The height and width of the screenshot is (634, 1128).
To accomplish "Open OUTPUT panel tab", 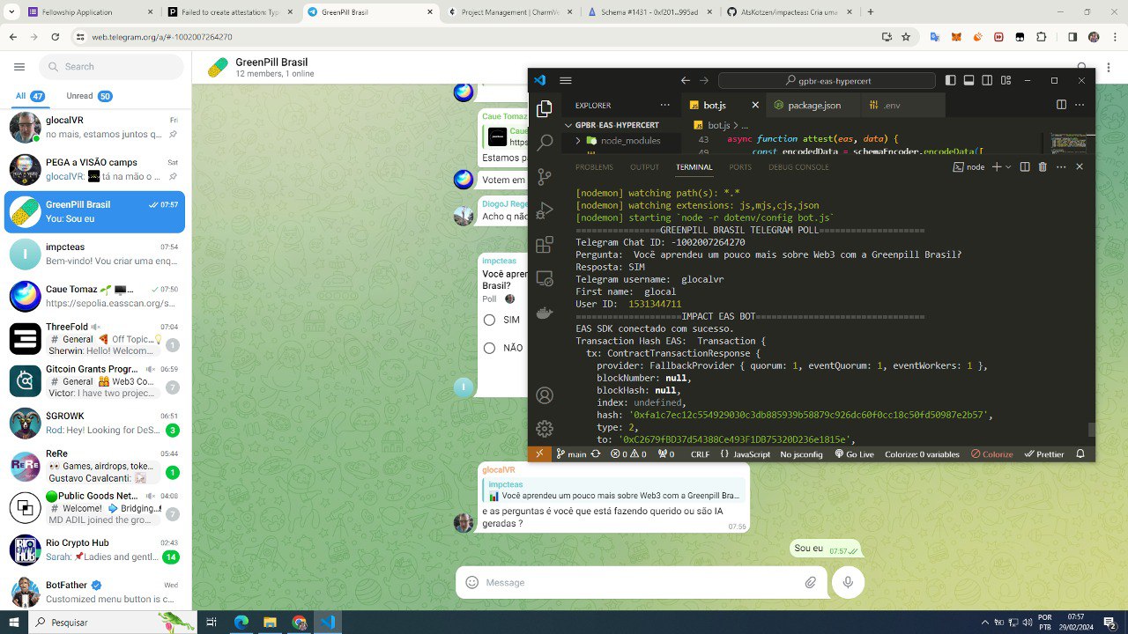I will (644, 167).
